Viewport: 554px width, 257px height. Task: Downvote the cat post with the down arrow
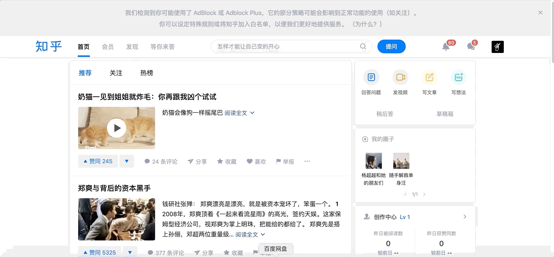click(127, 161)
